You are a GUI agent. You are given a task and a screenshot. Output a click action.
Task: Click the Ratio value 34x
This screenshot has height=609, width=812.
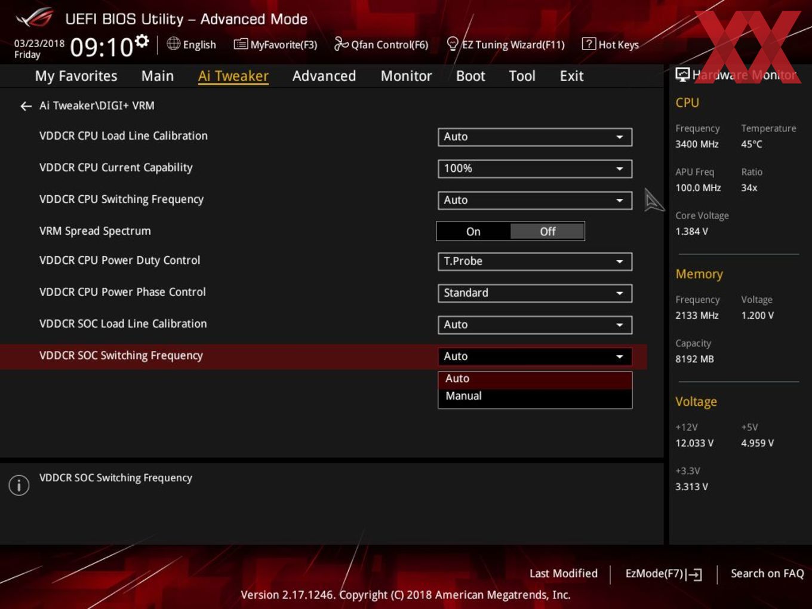749,187
